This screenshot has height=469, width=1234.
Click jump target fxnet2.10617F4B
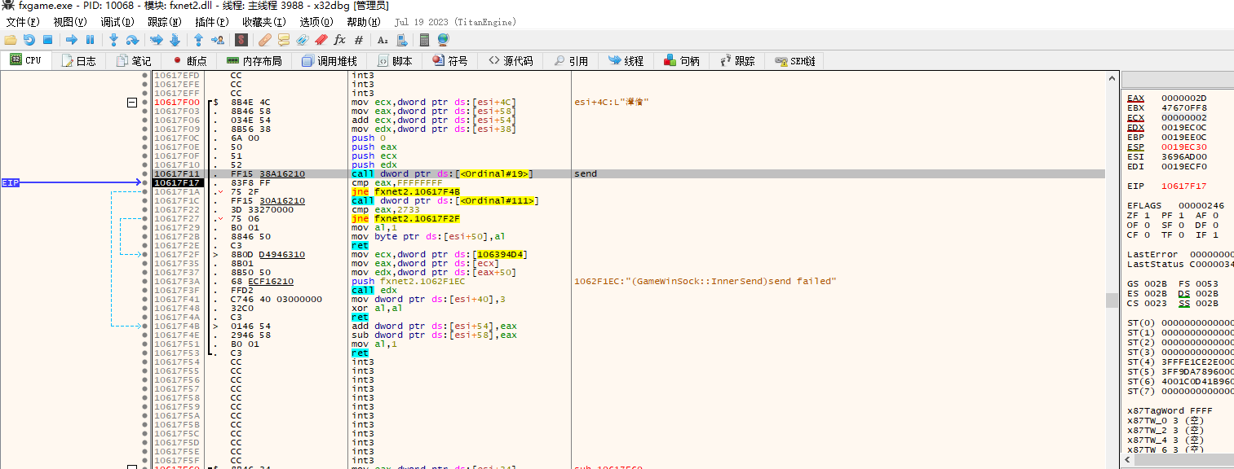tap(417, 191)
